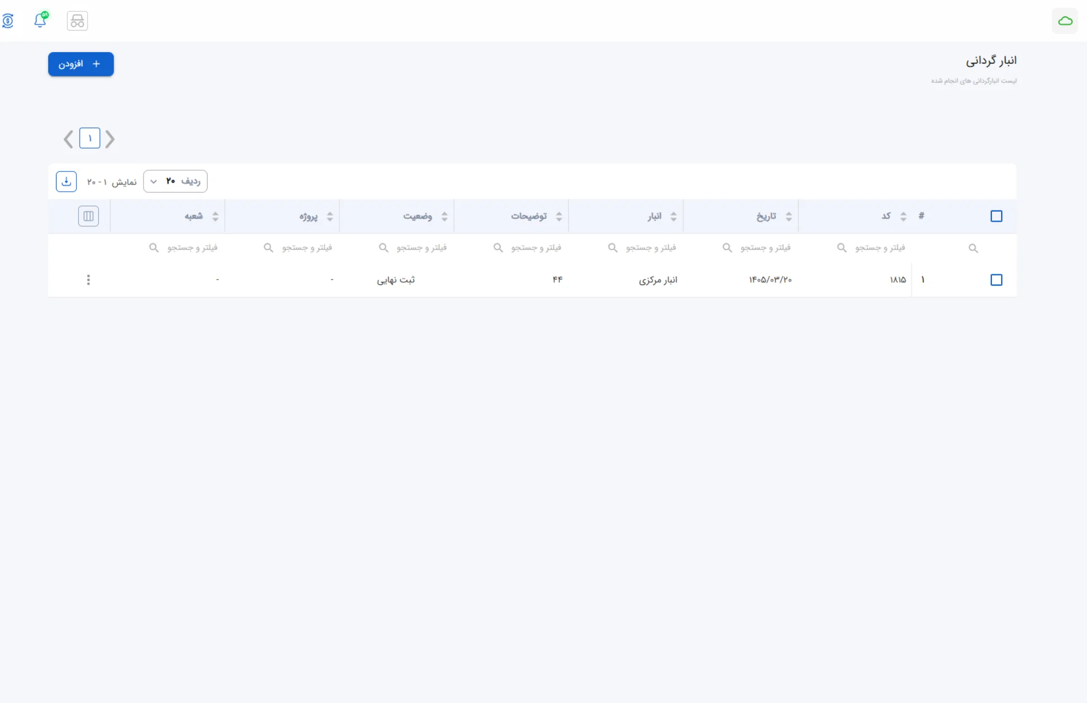Viewport: 1087px width, 703px height.
Task: Check the row 1815 checkbox
Action: pos(996,280)
